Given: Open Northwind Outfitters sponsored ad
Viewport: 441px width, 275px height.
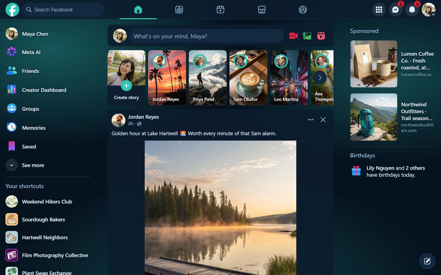Looking at the screenshot, I should pyautogui.click(x=393, y=117).
